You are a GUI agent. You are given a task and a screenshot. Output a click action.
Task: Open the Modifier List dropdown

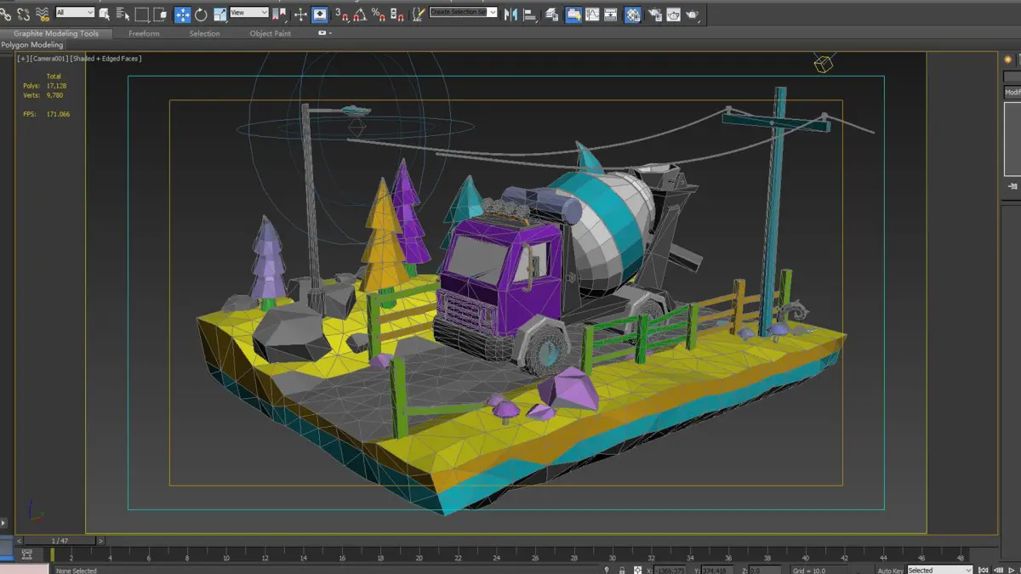coord(1012,92)
